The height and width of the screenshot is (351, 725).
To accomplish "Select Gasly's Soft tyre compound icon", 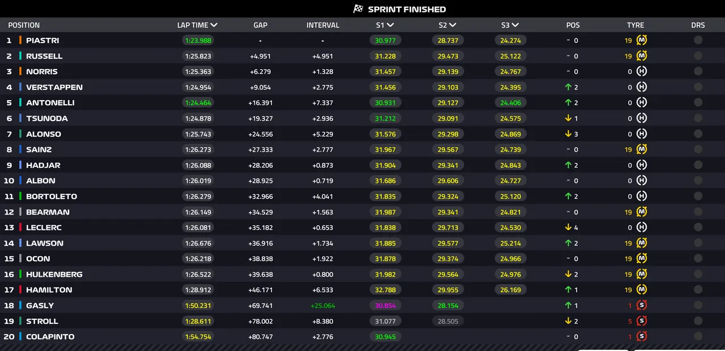I will [641, 305].
